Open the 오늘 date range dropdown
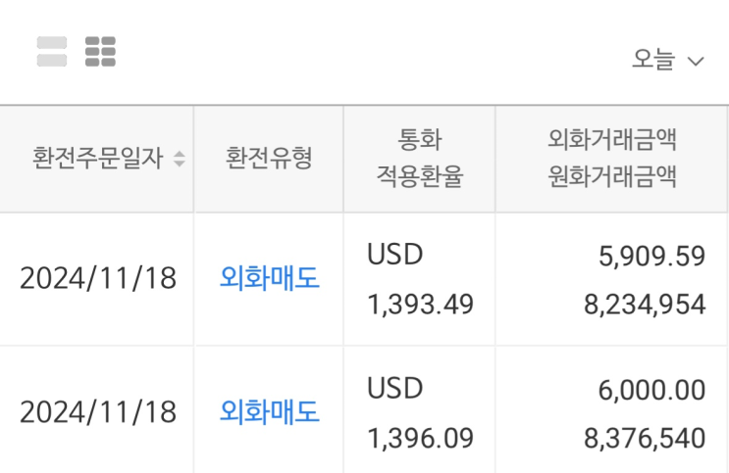Screen dimensions: 729x473 pyautogui.click(x=667, y=60)
